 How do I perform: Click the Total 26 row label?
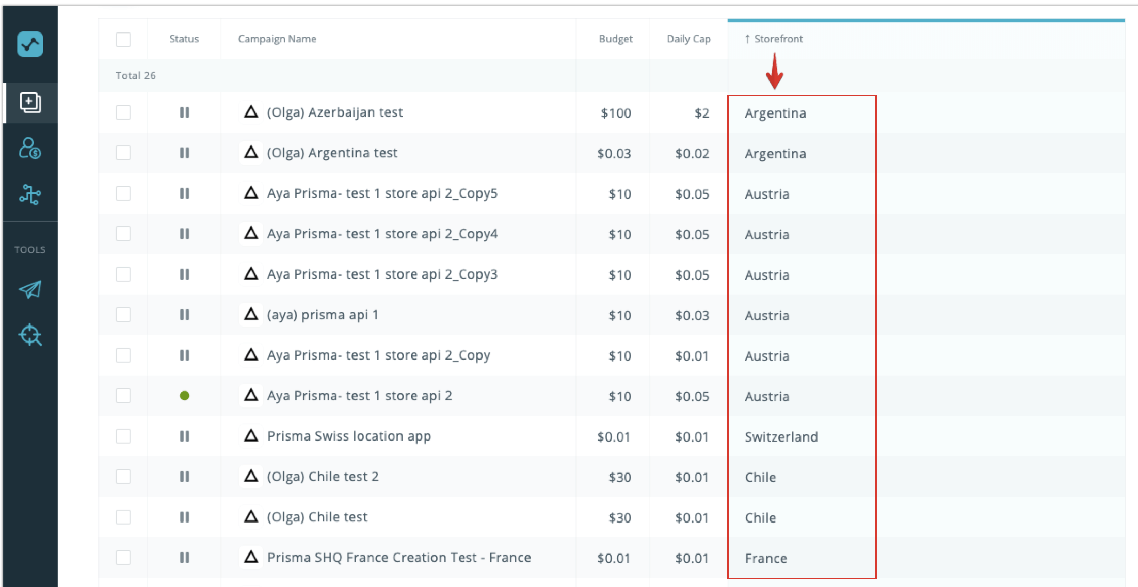tap(136, 75)
